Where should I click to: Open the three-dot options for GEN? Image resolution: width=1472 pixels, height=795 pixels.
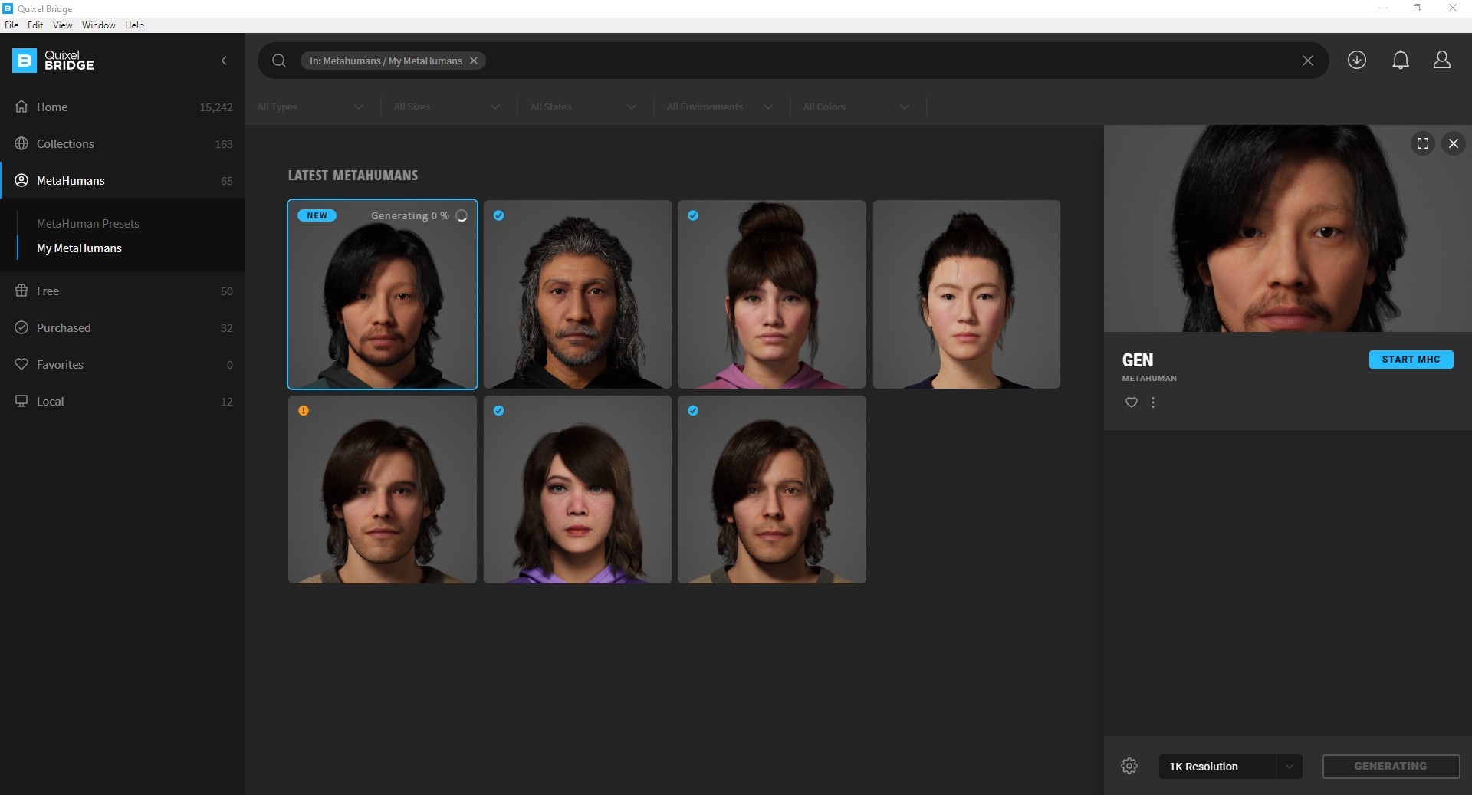coord(1152,402)
